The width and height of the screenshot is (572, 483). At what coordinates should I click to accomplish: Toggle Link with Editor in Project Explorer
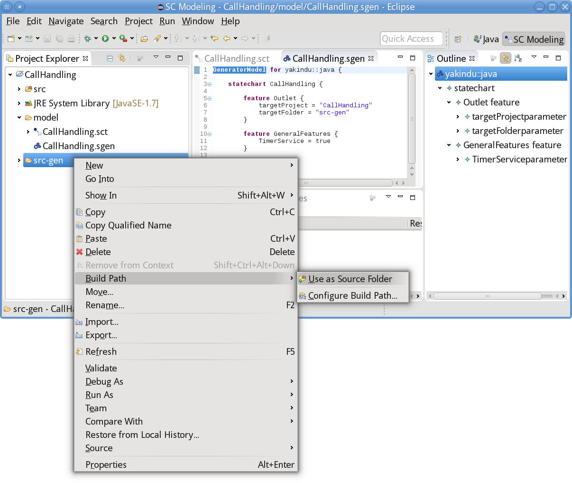(122, 58)
